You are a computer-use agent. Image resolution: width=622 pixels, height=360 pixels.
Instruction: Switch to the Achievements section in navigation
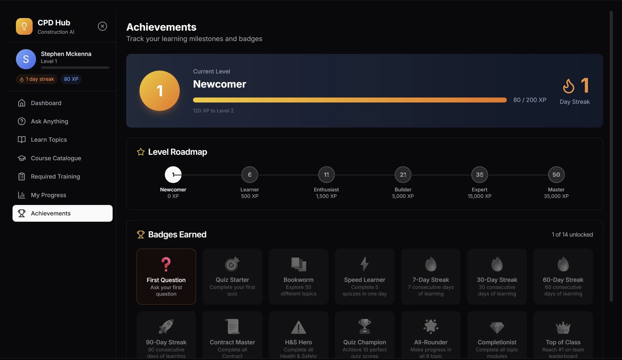[51, 213]
